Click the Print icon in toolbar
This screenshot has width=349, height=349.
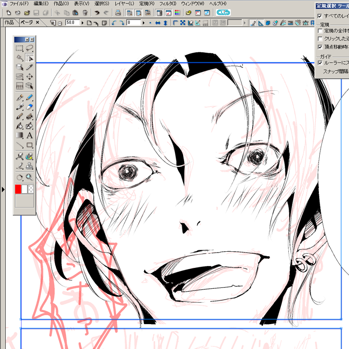pyautogui.click(x=118, y=13)
